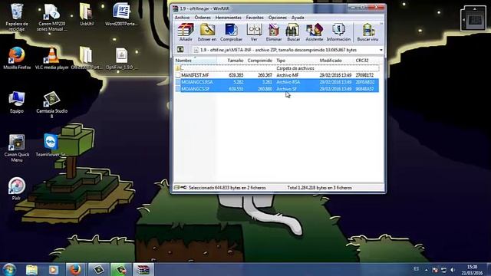Select the Word2007Porta desktop icon

[x=121, y=15]
